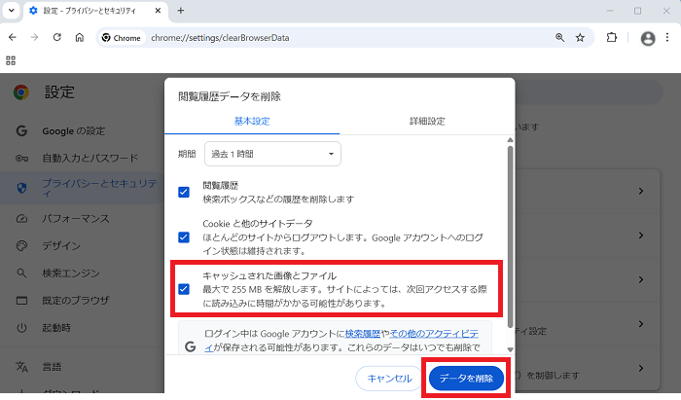The height and width of the screenshot is (400, 681).
Task: Open a new tab with plus button
Action: coord(180,11)
